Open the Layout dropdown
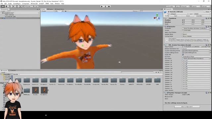The height and width of the screenshot is (119, 212). pos(206,6)
